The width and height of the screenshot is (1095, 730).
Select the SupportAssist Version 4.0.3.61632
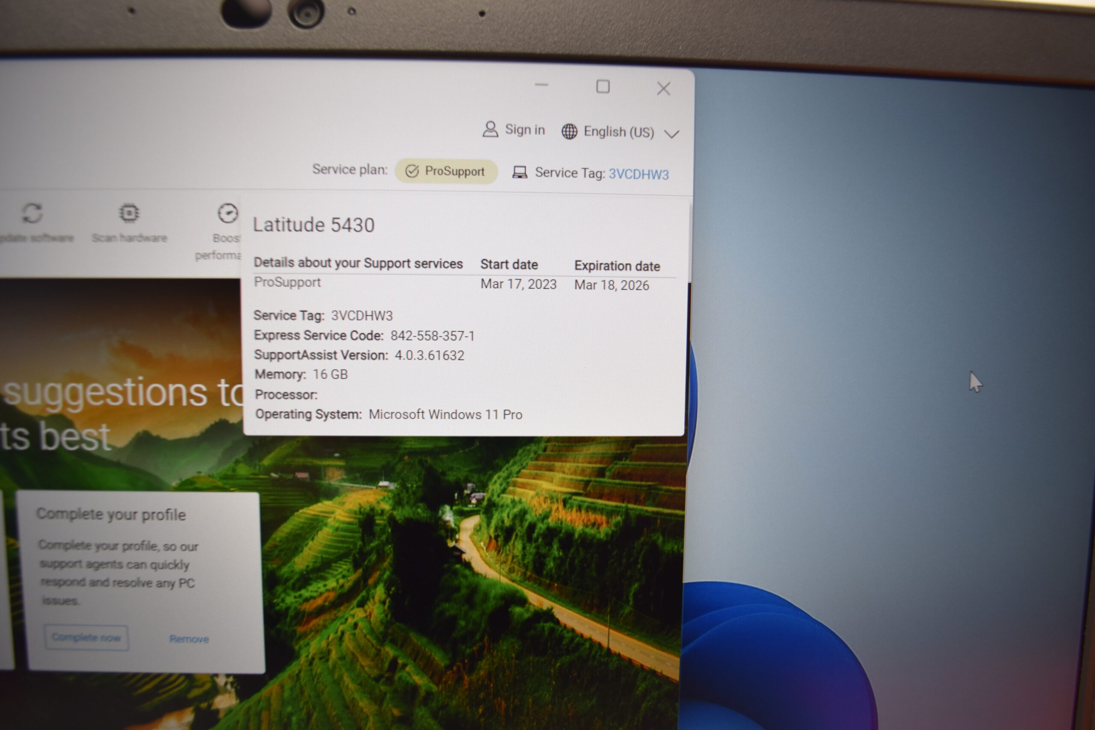(x=429, y=356)
